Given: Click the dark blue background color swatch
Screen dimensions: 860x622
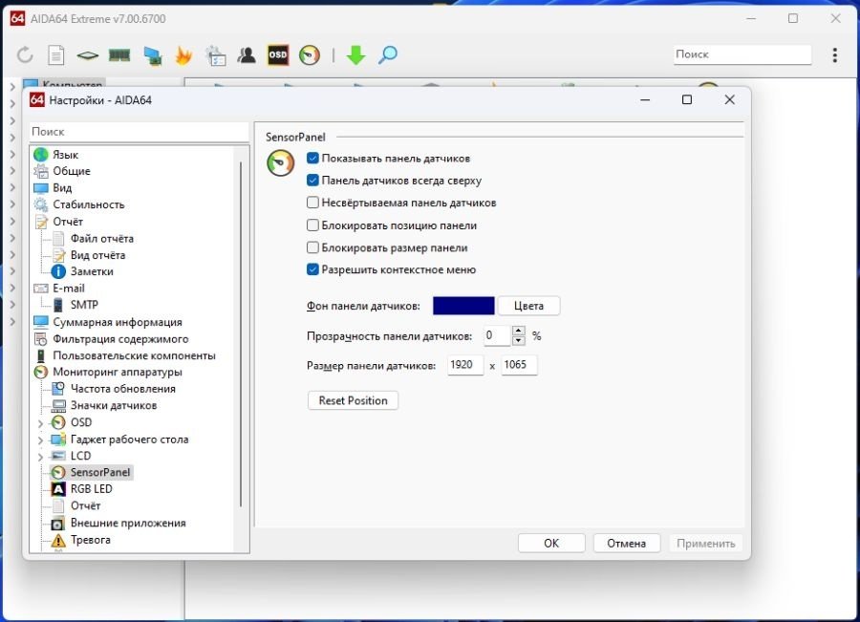Looking at the screenshot, I should point(463,306).
